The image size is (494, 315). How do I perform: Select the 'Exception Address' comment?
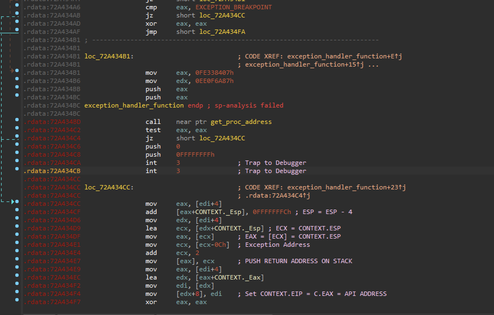(278, 245)
